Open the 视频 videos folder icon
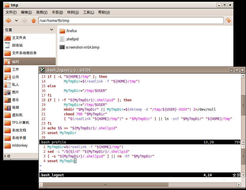 (x=8, y=107)
